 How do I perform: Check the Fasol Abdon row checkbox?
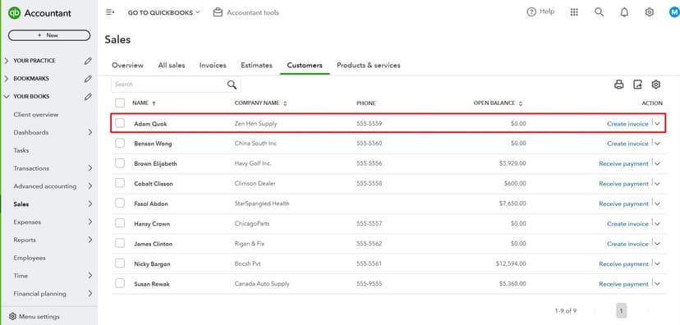point(120,204)
